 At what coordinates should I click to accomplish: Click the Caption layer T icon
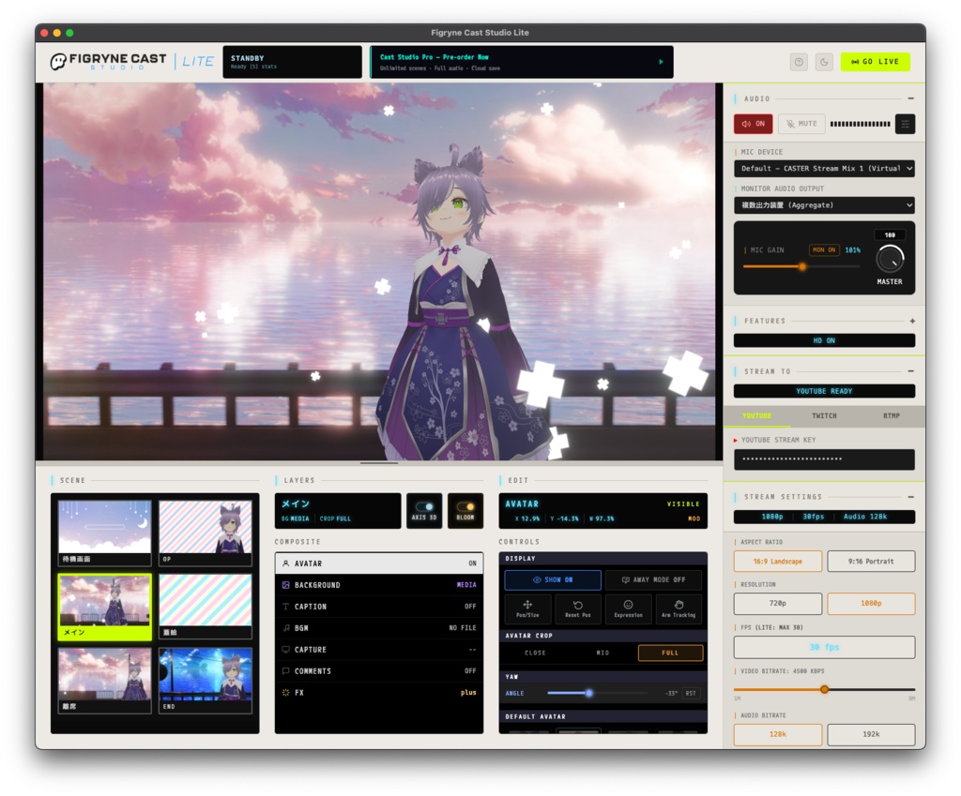pos(285,607)
